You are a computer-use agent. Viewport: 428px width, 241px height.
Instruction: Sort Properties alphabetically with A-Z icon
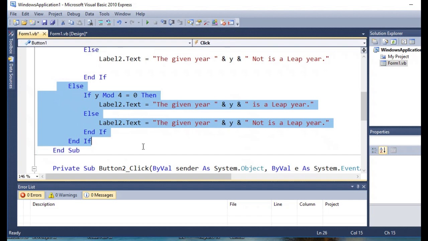pyautogui.click(x=383, y=150)
